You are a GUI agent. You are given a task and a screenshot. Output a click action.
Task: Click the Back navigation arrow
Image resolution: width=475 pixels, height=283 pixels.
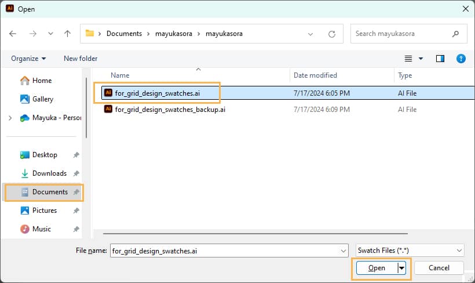coord(13,34)
